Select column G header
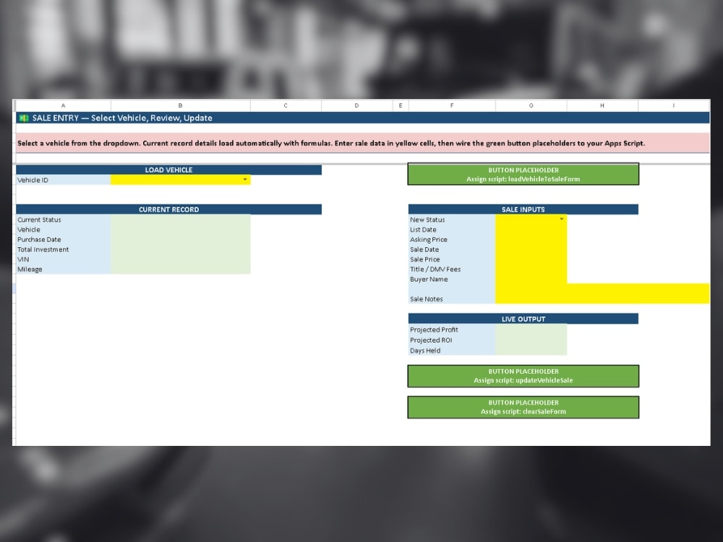This screenshot has height=542, width=723. pos(531,106)
